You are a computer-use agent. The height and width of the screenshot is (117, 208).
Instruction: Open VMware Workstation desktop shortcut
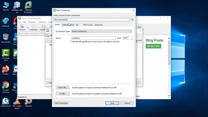pyautogui.click(x=28, y=7)
